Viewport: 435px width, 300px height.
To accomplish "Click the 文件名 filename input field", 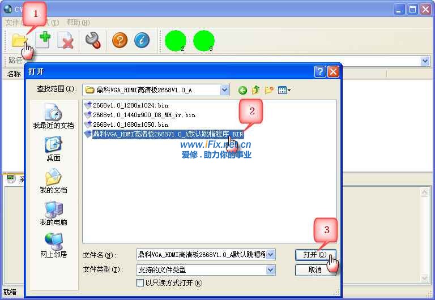I will click(202, 254).
